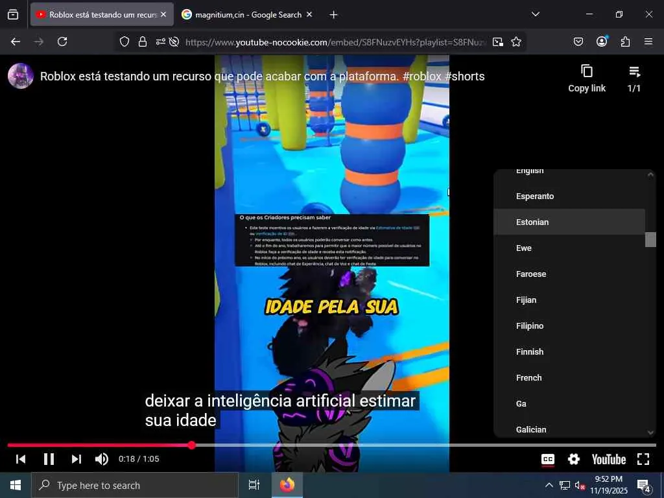The width and height of the screenshot is (664, 498).
Task: Toggle closed captions CC button
Action: pos(548,460)
